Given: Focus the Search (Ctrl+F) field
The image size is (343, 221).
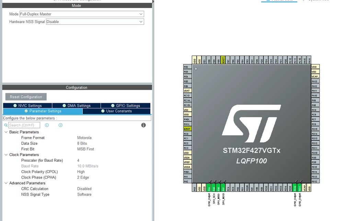Looking at the screenshot, I should coord(24,125).
